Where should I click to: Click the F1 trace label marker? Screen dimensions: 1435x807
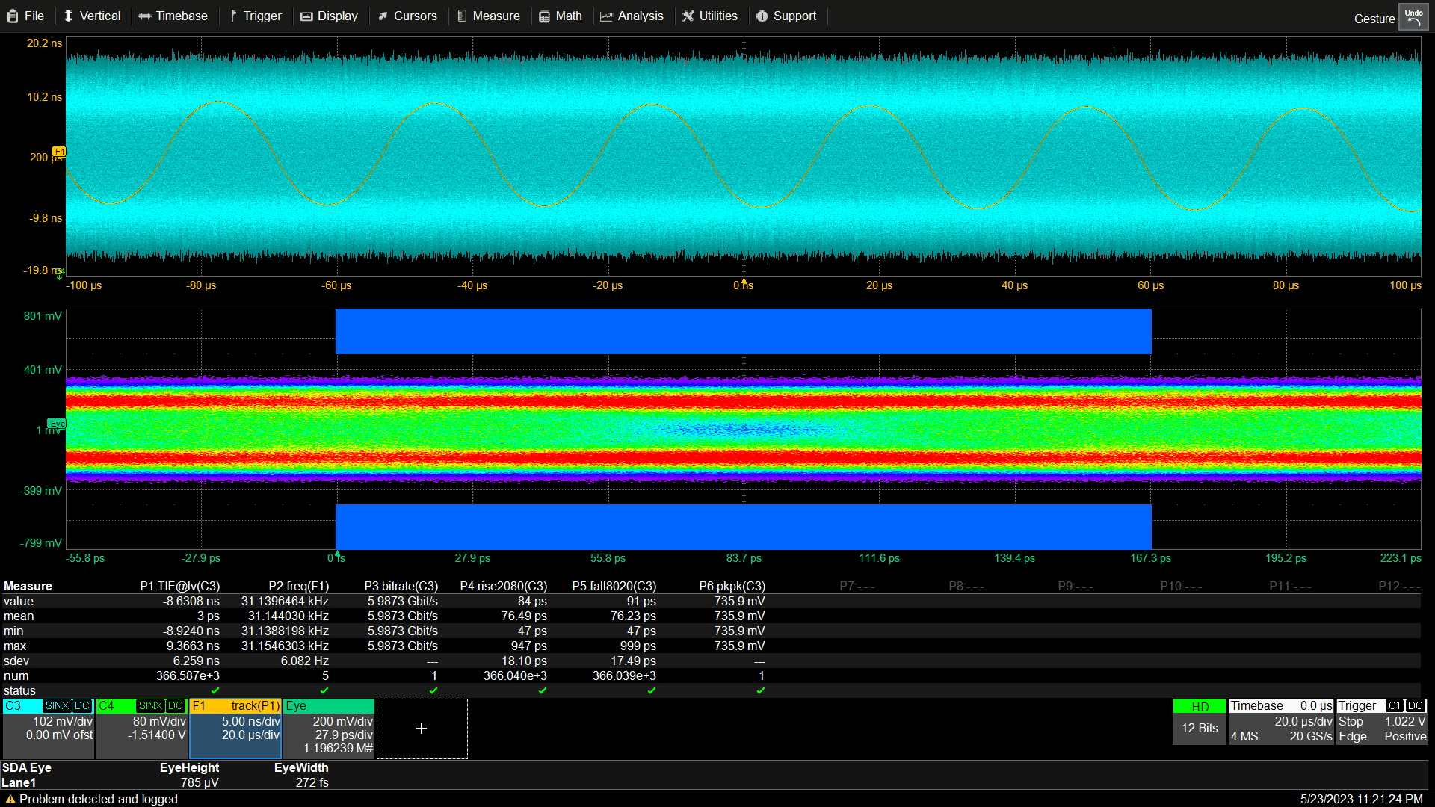click(x=59, y=152)
